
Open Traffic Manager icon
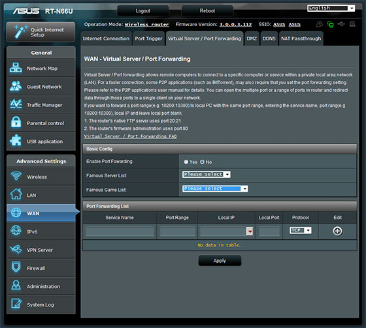(16, 104)
